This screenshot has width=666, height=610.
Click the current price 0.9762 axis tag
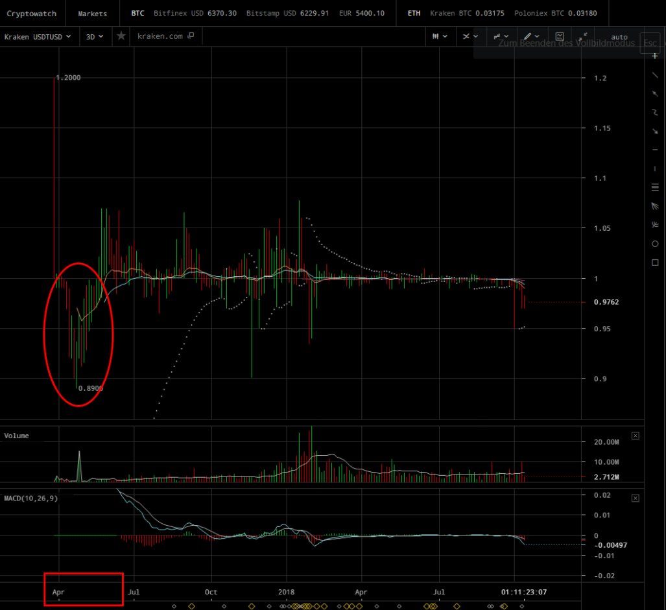click(x=606, y=302)
